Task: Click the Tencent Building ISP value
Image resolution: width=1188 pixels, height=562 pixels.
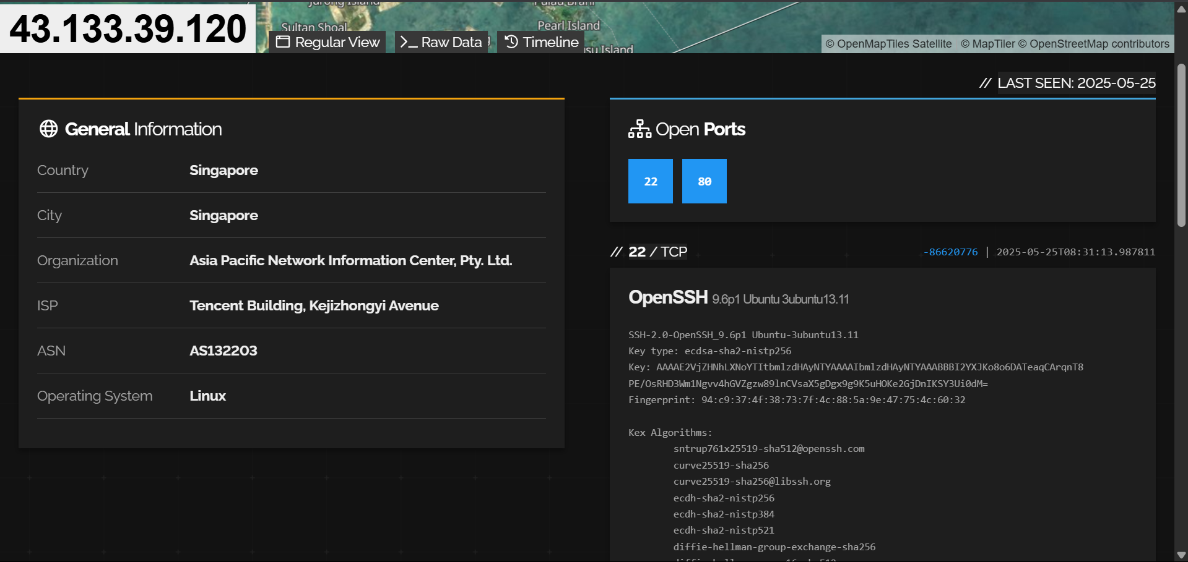Action: coord(314,305)
